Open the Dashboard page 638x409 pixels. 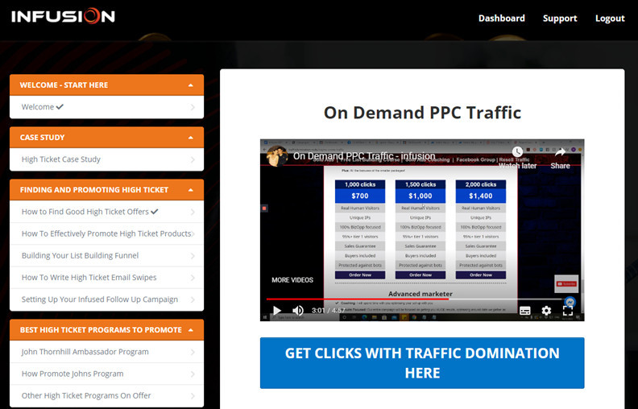(501, 19)
